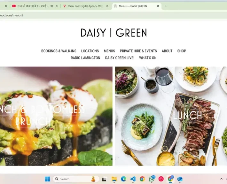This screenshot has width=227, height=184.
Task: Open WhatsApp from taskbar
Action: (x=152, y=179)
